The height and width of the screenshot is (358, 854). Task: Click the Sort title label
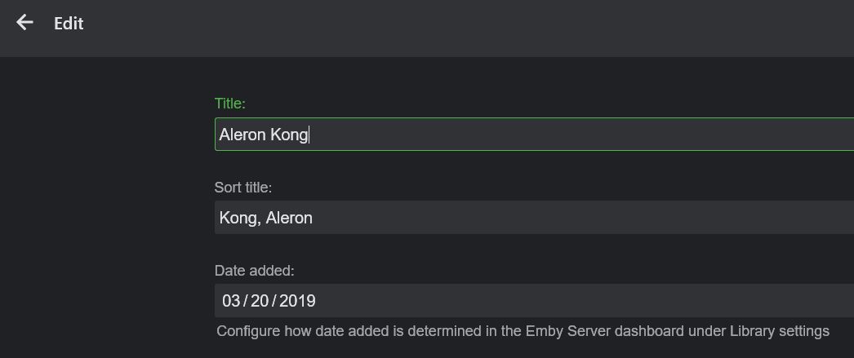[242, 188]
